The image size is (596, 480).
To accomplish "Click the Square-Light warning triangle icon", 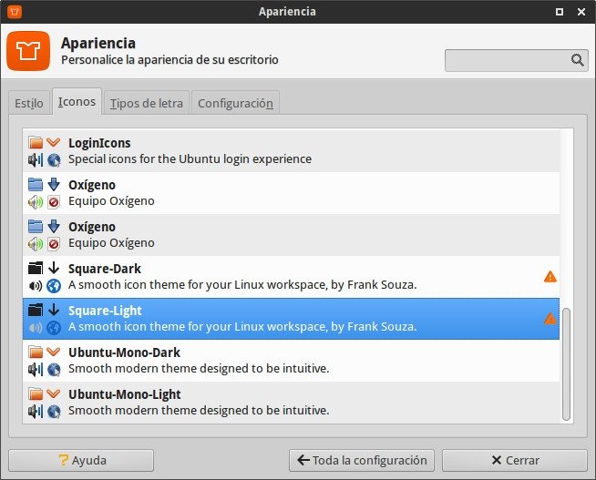I will 550,318.
